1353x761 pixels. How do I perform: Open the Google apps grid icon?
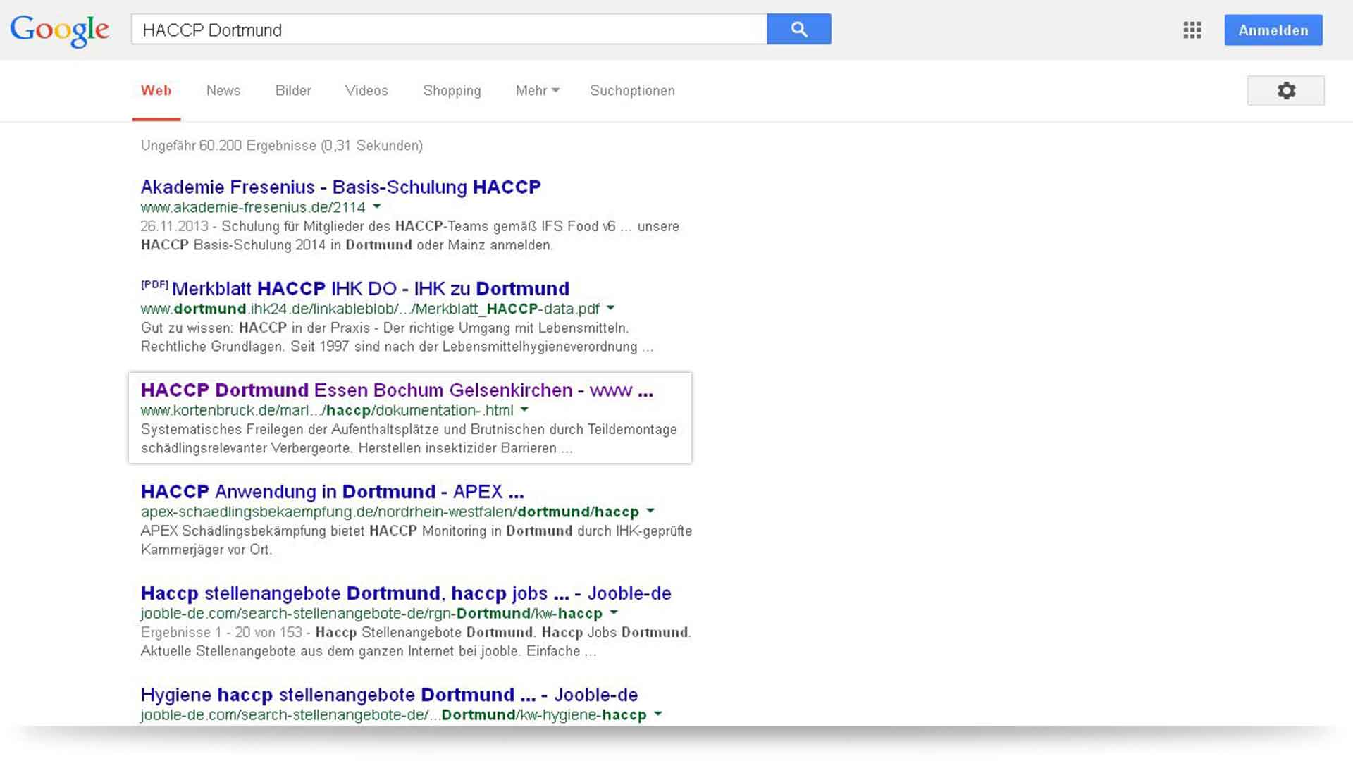[x=1192, y=30]
